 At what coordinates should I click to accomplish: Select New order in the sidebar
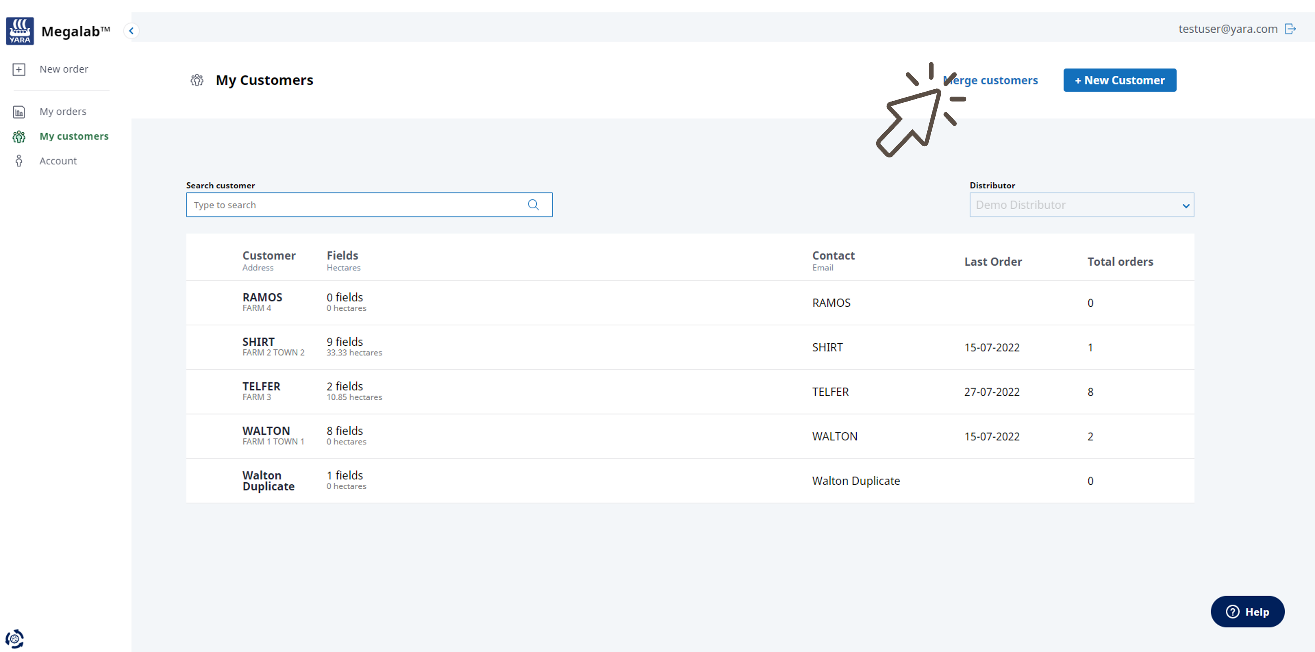[x=64, y=69]
